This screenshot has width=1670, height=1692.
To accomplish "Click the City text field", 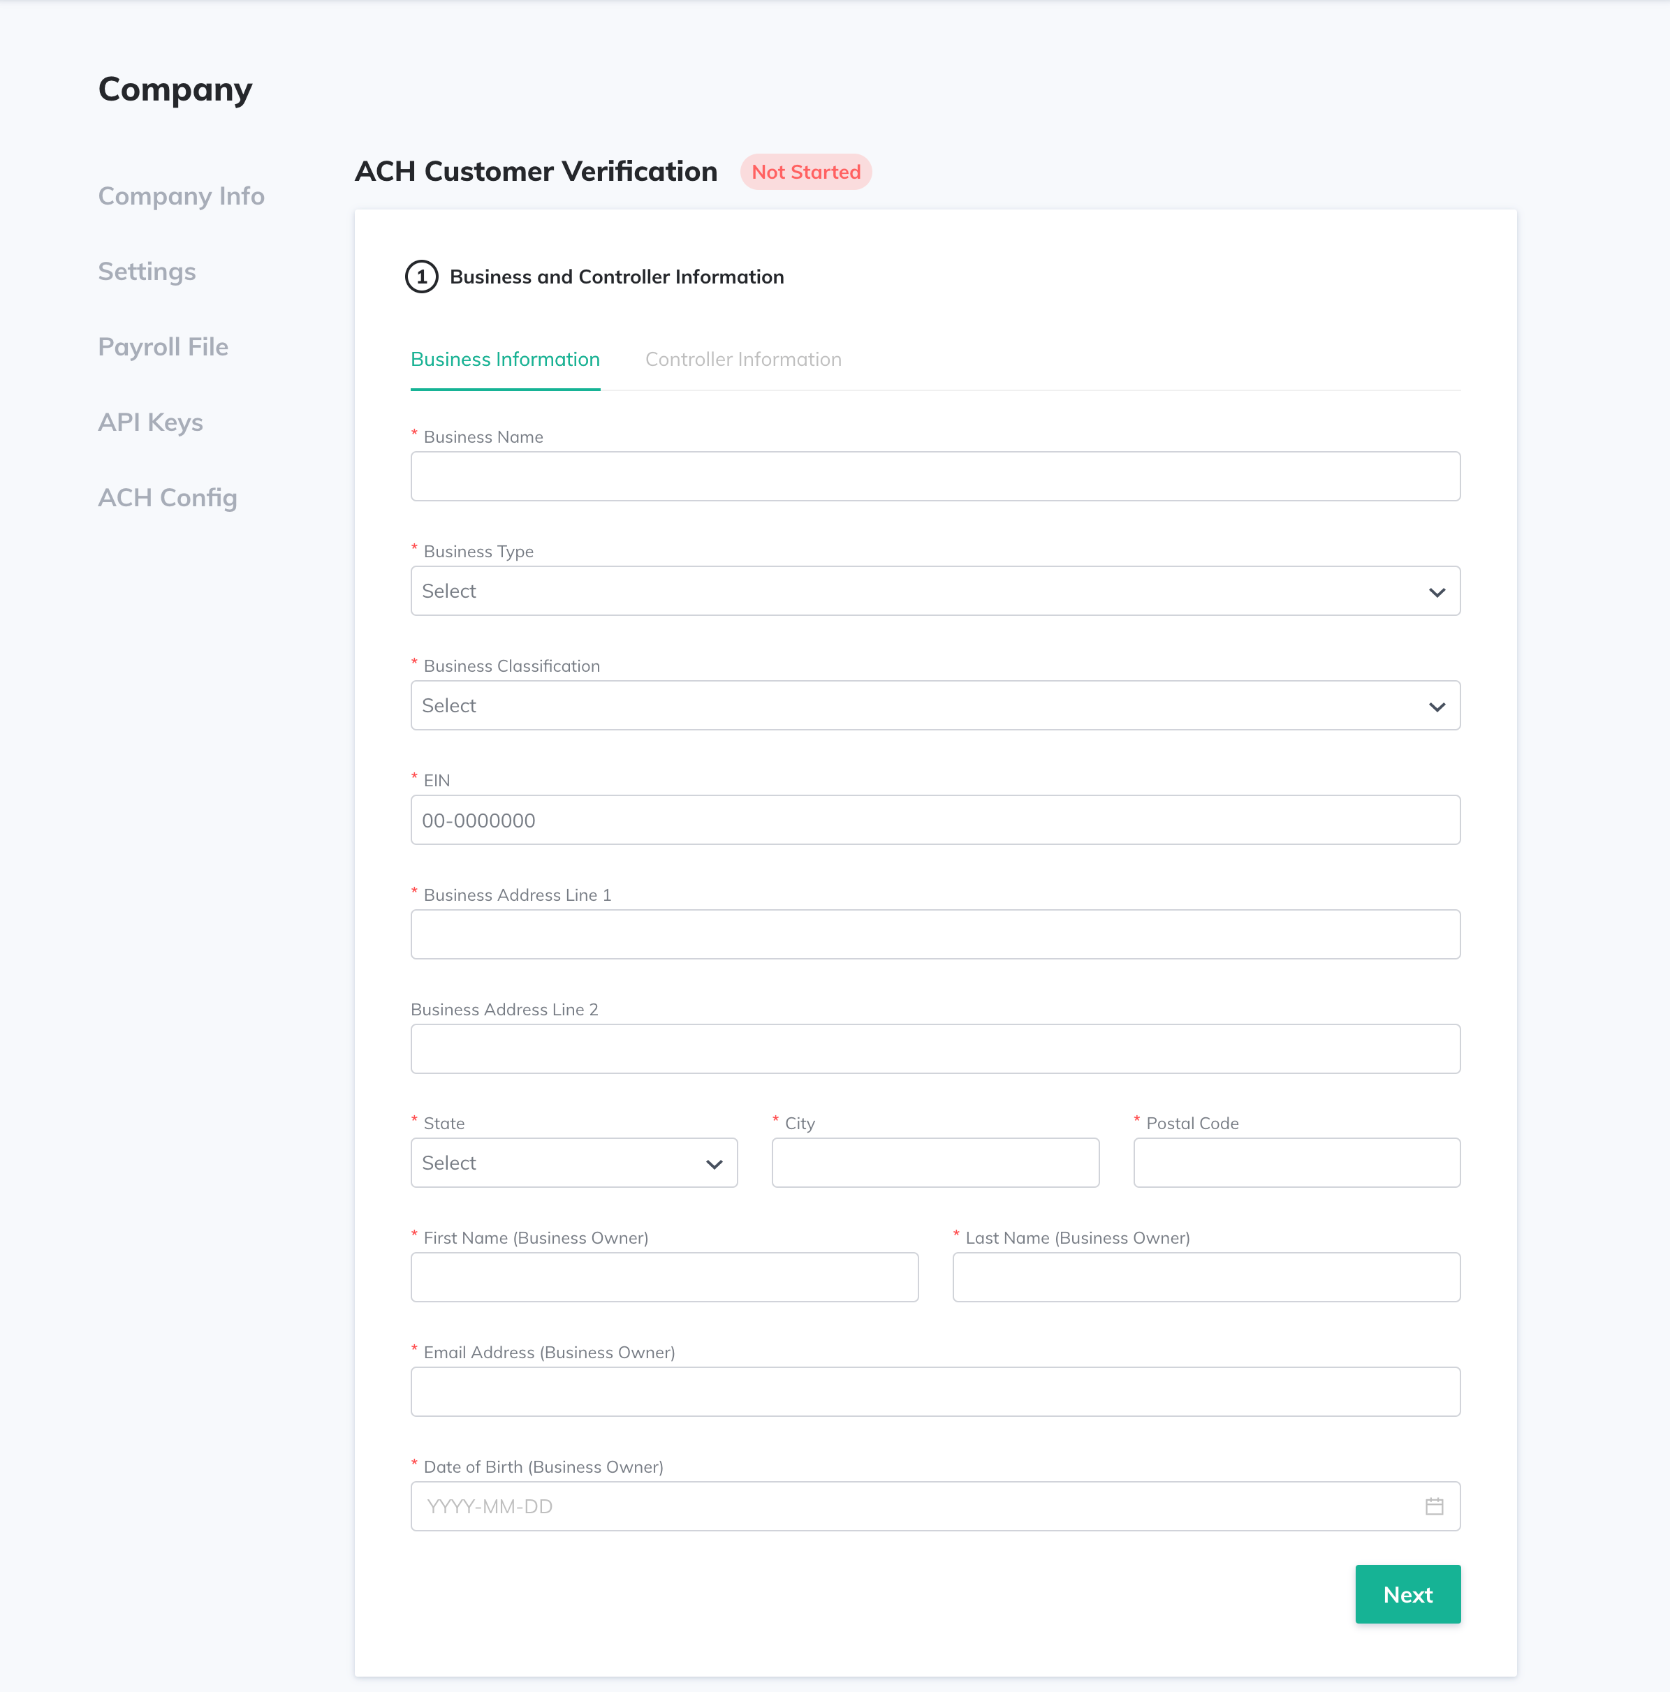I will click(935, 1163).
